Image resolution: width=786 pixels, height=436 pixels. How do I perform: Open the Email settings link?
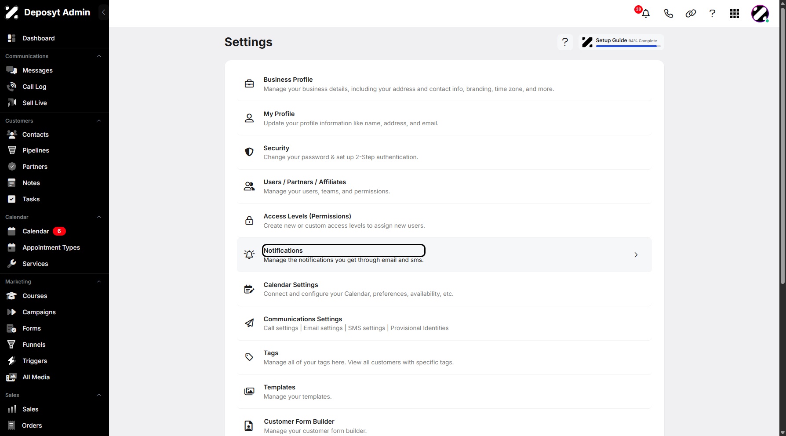[323, 328]
